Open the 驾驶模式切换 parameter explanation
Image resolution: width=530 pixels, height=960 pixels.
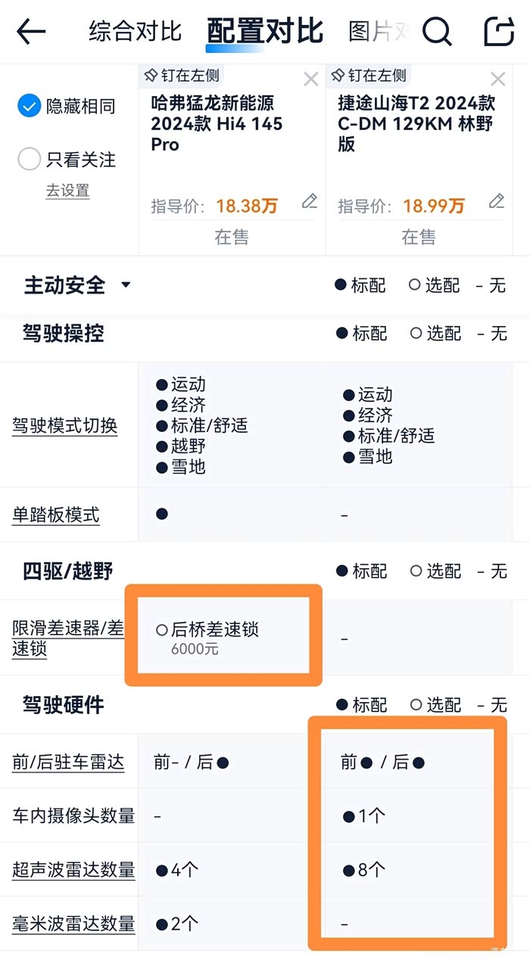click(64, 426)
